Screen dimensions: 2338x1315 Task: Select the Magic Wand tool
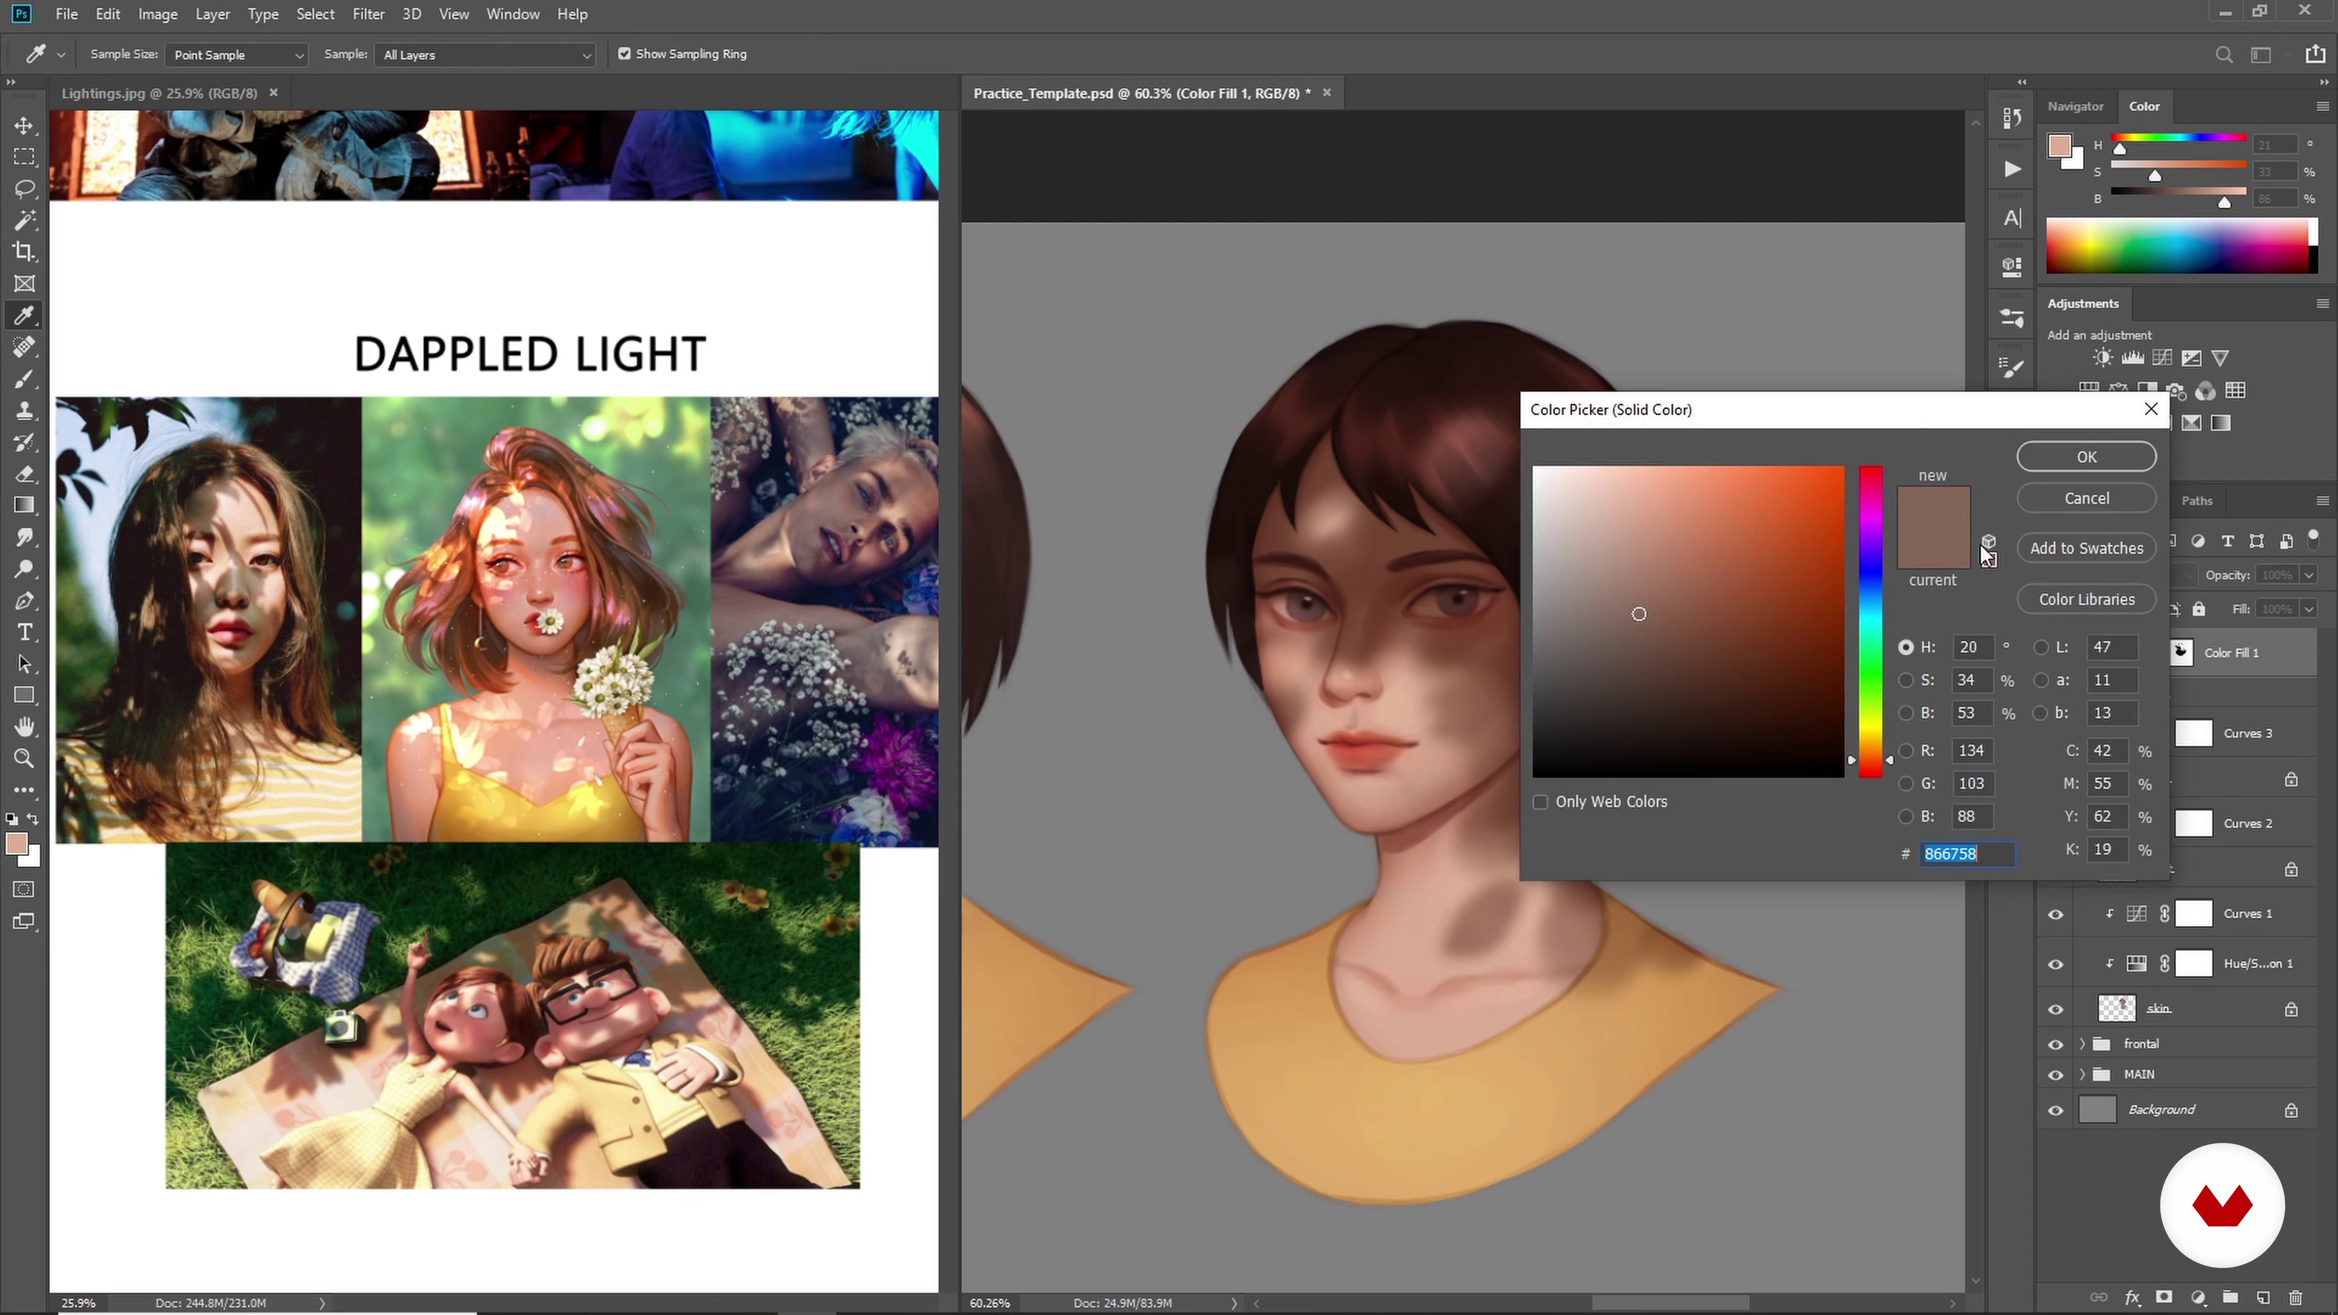pos(24,220)
